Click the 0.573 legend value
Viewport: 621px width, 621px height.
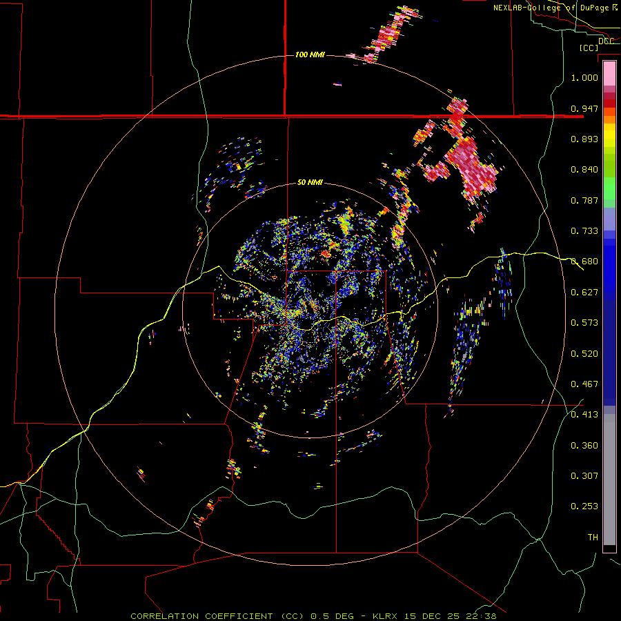[x=584, y=323]
